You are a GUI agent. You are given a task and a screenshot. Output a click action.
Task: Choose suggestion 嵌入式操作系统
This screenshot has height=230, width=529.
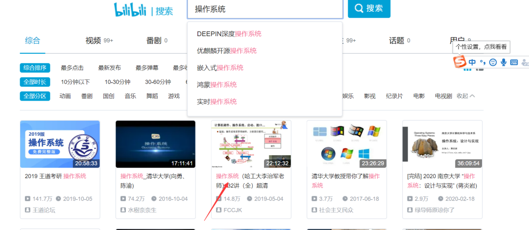[220, 68]
